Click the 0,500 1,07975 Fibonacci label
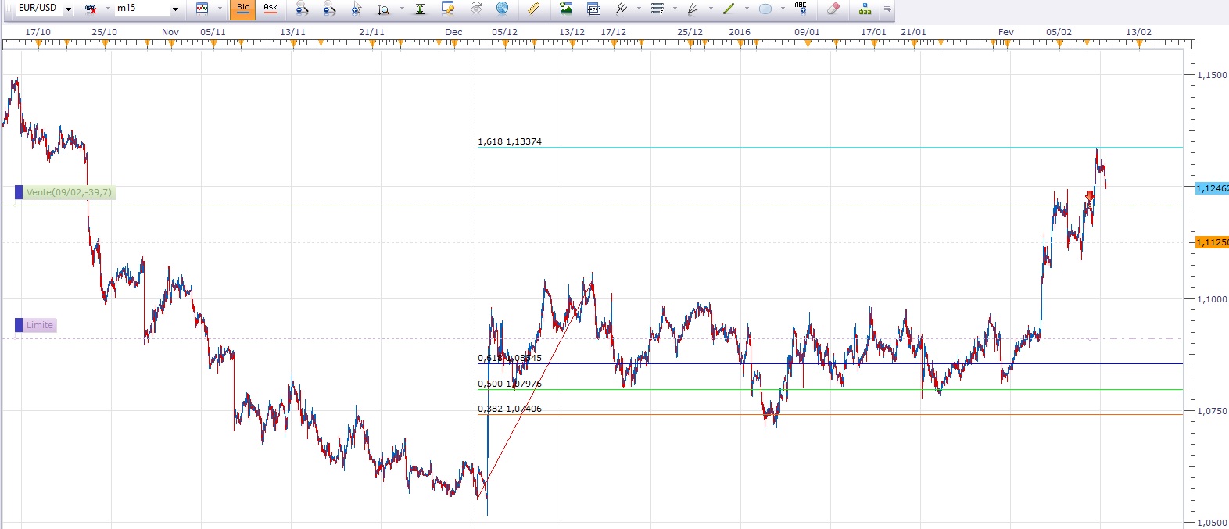Screen dimensions: 1229x529 (x=510, y=384)
